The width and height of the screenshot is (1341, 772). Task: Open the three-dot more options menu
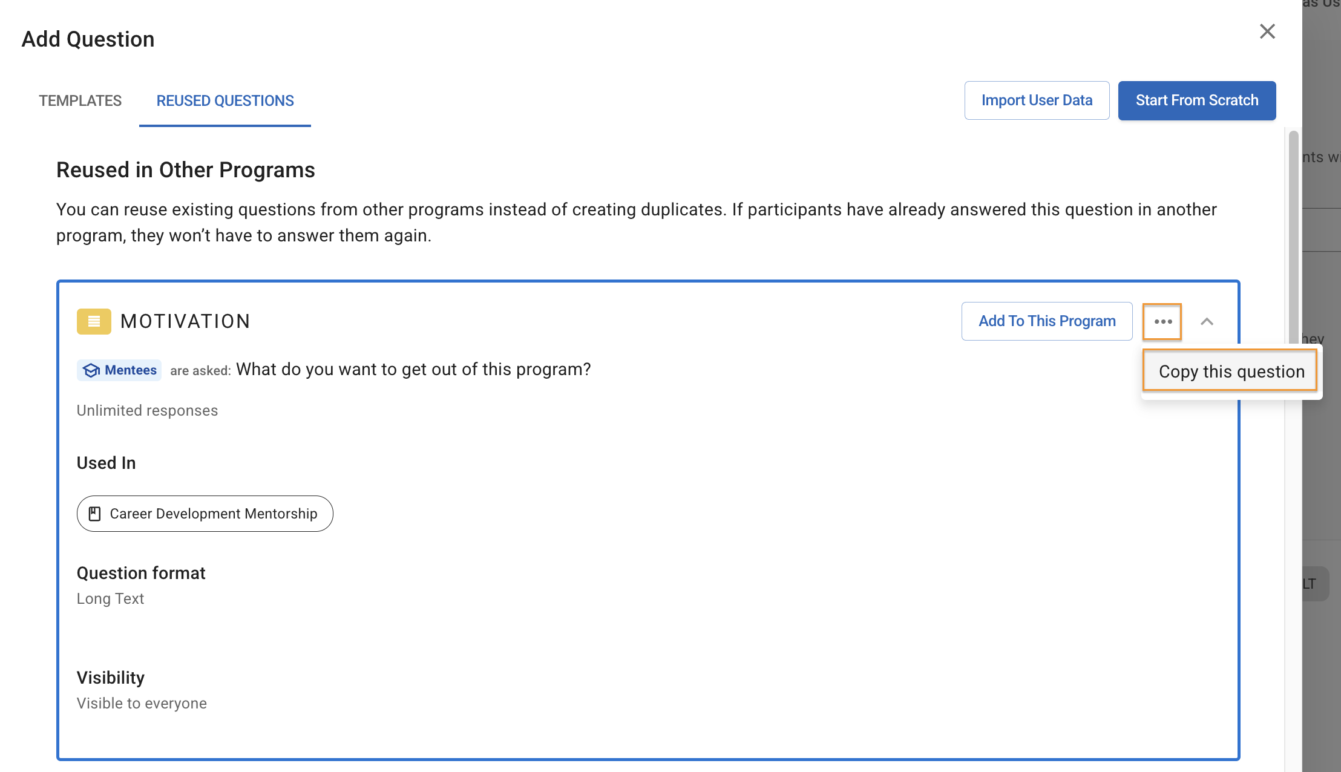[1162, 321]
